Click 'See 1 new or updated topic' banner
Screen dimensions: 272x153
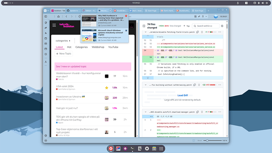[93, 66]
